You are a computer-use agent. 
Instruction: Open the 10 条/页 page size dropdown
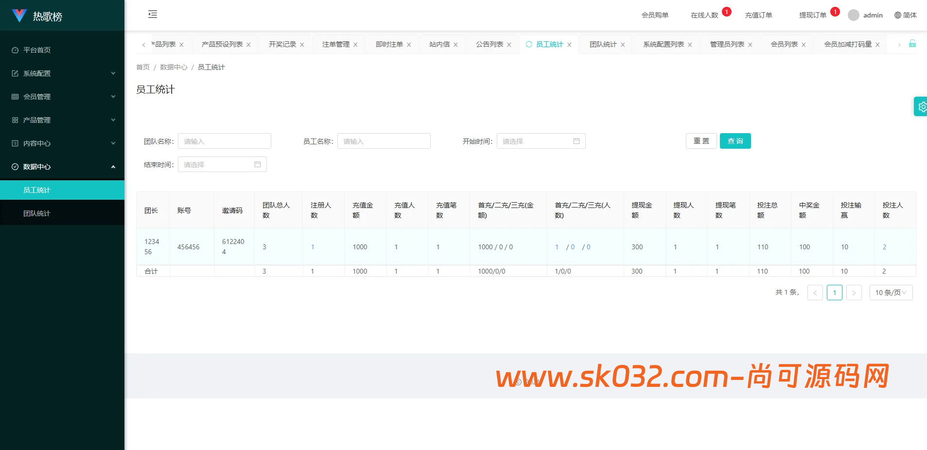pos(891,293)
